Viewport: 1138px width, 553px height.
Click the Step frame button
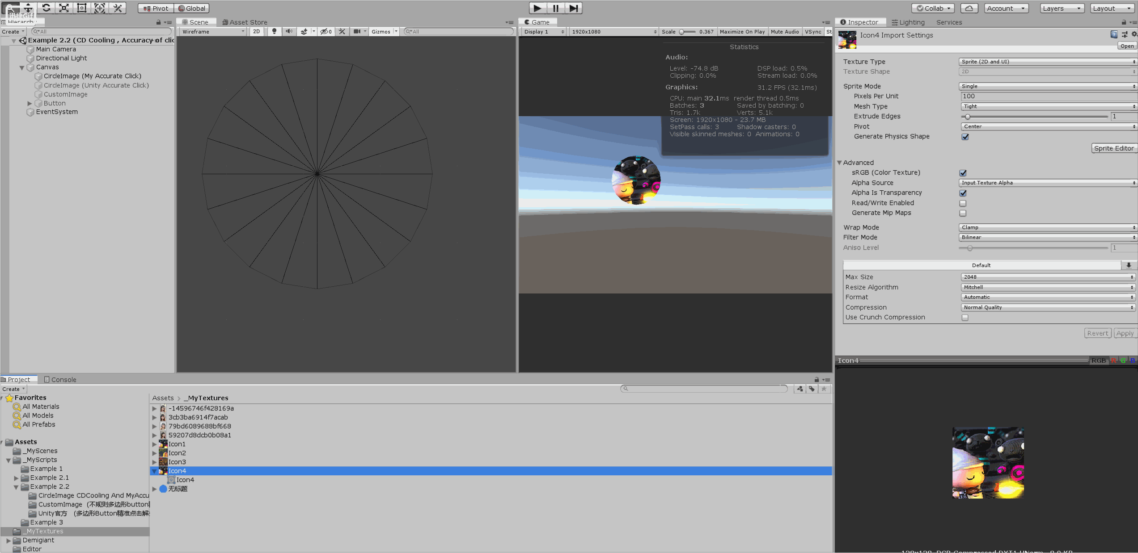point(574,8)
